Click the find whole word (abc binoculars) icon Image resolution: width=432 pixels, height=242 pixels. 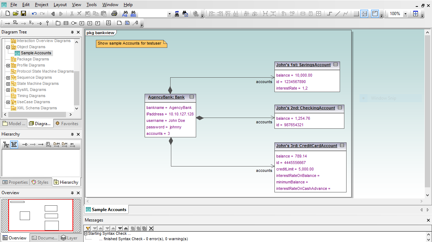pyautogui.click(x=133, y=13)
